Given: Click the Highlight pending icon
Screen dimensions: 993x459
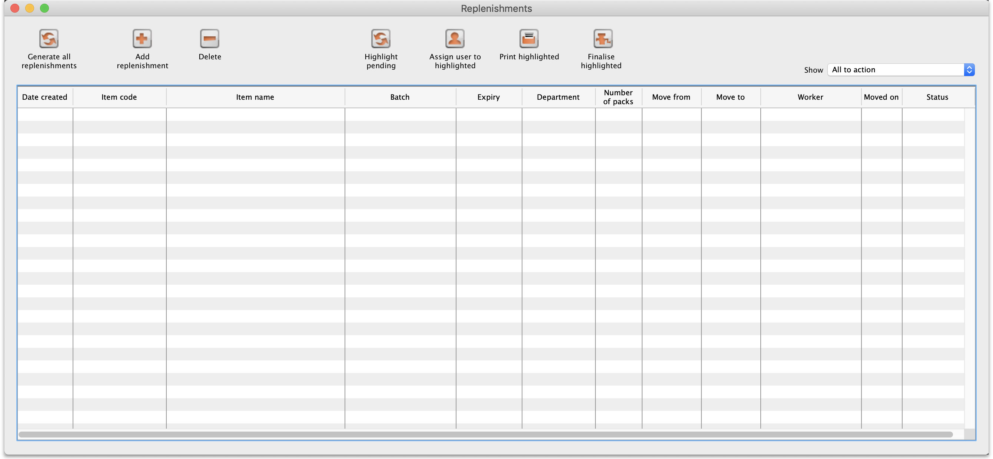Looking at the screenshot, I should (x=381, y=39).
